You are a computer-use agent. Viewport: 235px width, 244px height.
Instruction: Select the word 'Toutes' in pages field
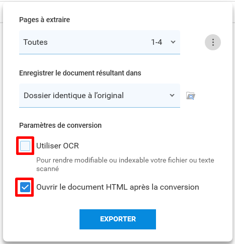pyautogui.click(x=35, y=42)
